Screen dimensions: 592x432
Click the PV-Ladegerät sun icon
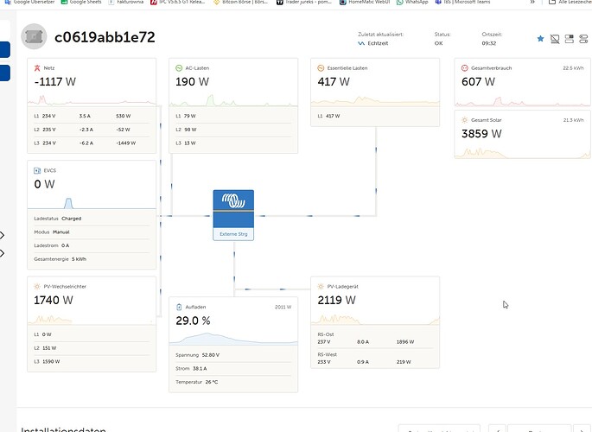(321, 286)
